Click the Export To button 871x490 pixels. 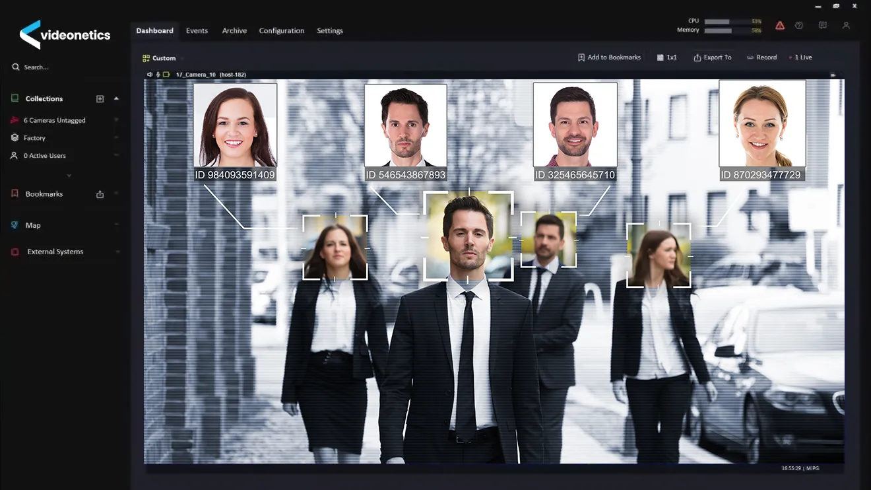tap(712, 57)
